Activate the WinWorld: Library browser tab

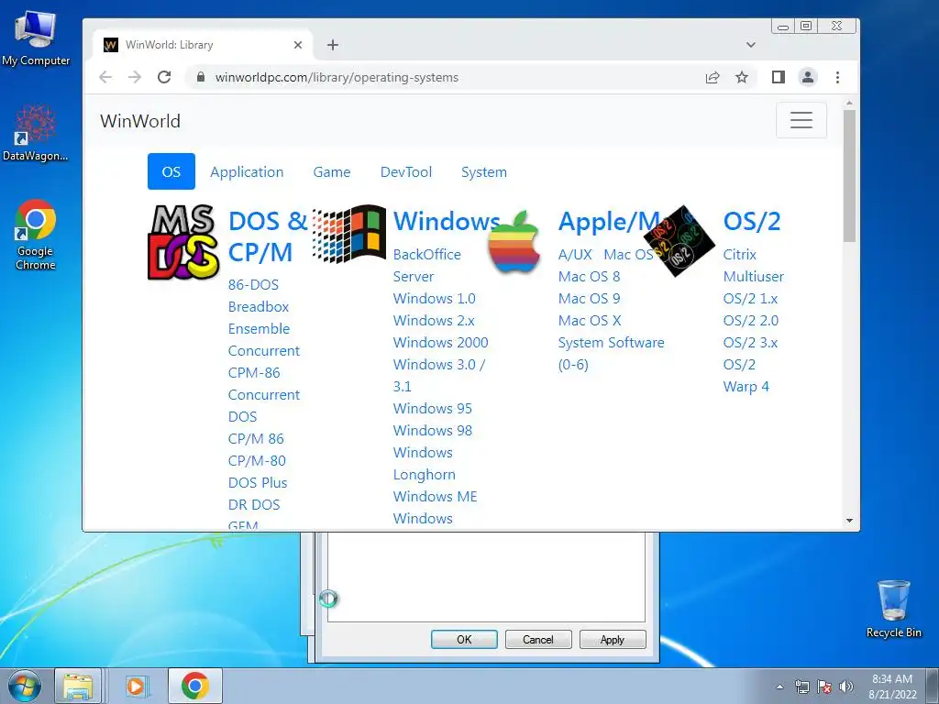(203, 45)
